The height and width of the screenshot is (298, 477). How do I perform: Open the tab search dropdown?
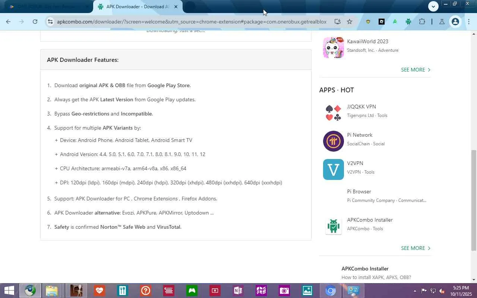point(433,6)
